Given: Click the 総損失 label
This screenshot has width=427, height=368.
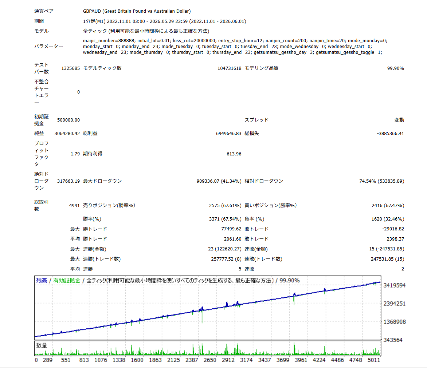Looking at the screenshot, I should point(252,134).
